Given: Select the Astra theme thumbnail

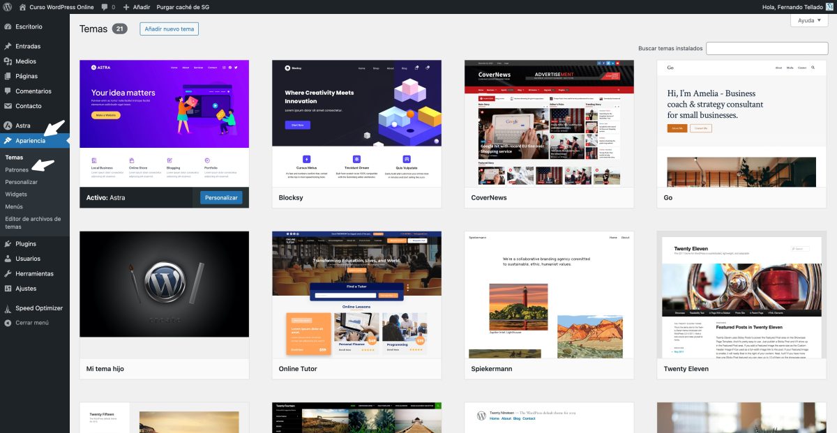Looking at the screenshot, I should click(165, 123).
